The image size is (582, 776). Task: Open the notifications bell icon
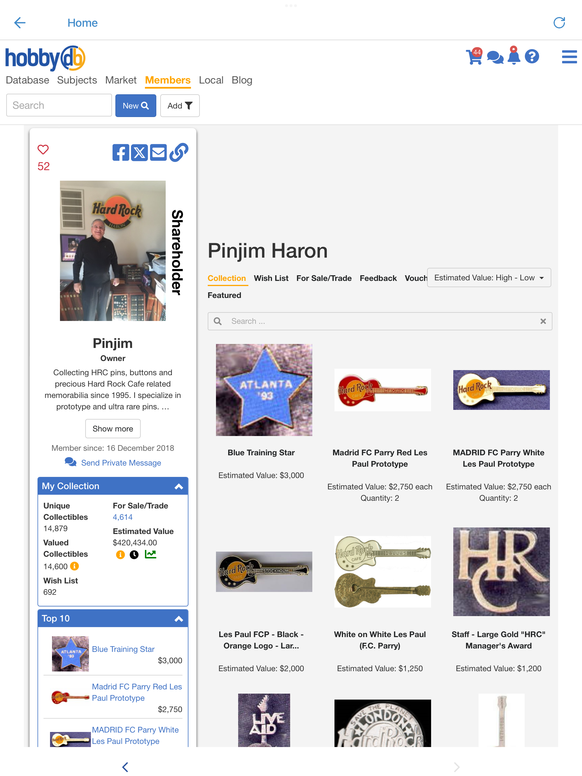pos(514,56)
